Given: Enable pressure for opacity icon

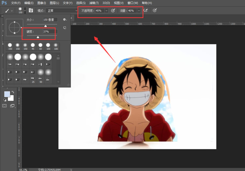Looking at the screenshot, I should tap(113, 10).
